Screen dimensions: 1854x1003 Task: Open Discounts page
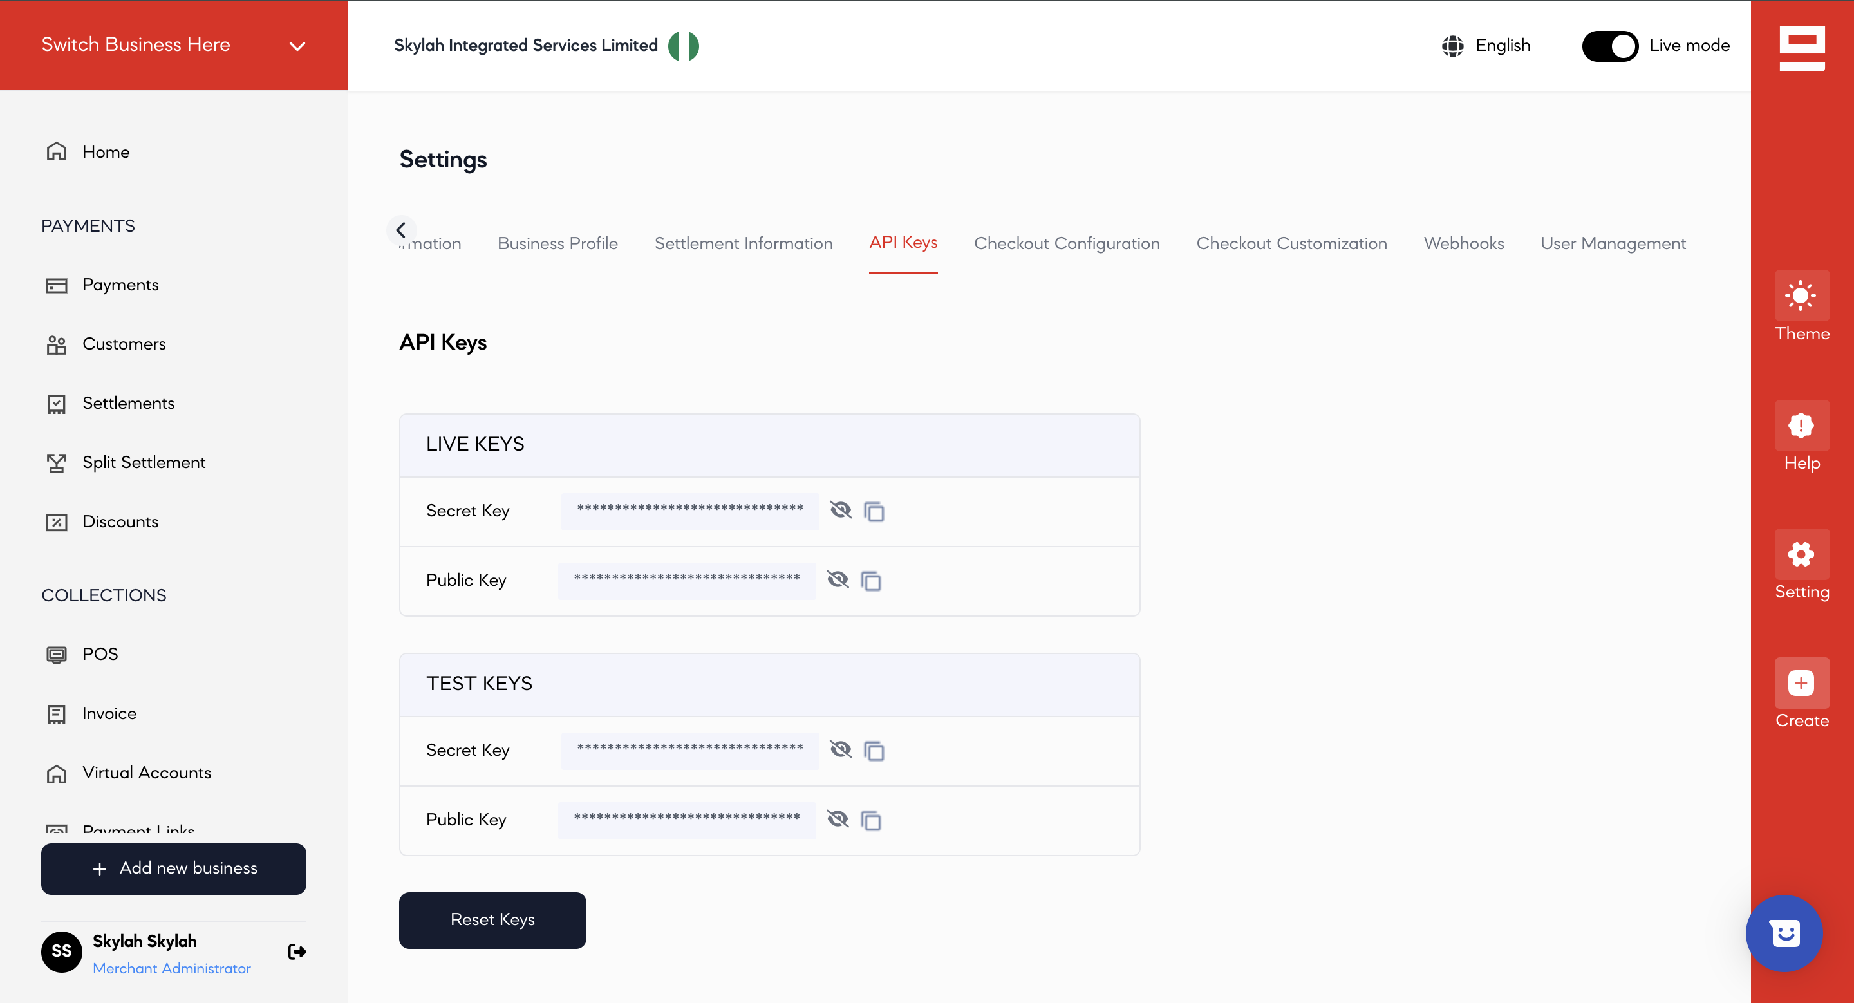point(102,521)
